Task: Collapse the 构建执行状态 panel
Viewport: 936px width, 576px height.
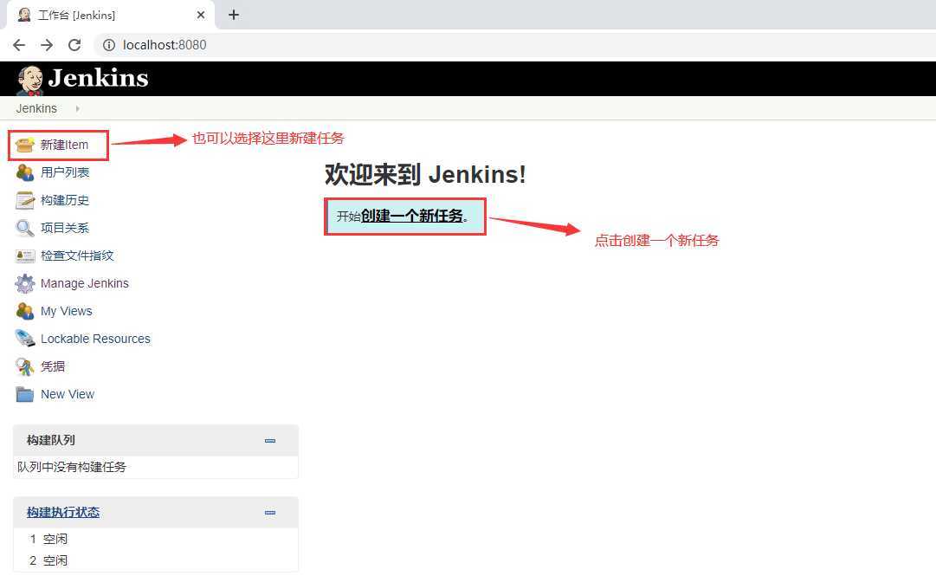Action: pyautogui.click(x=270, y=513)
